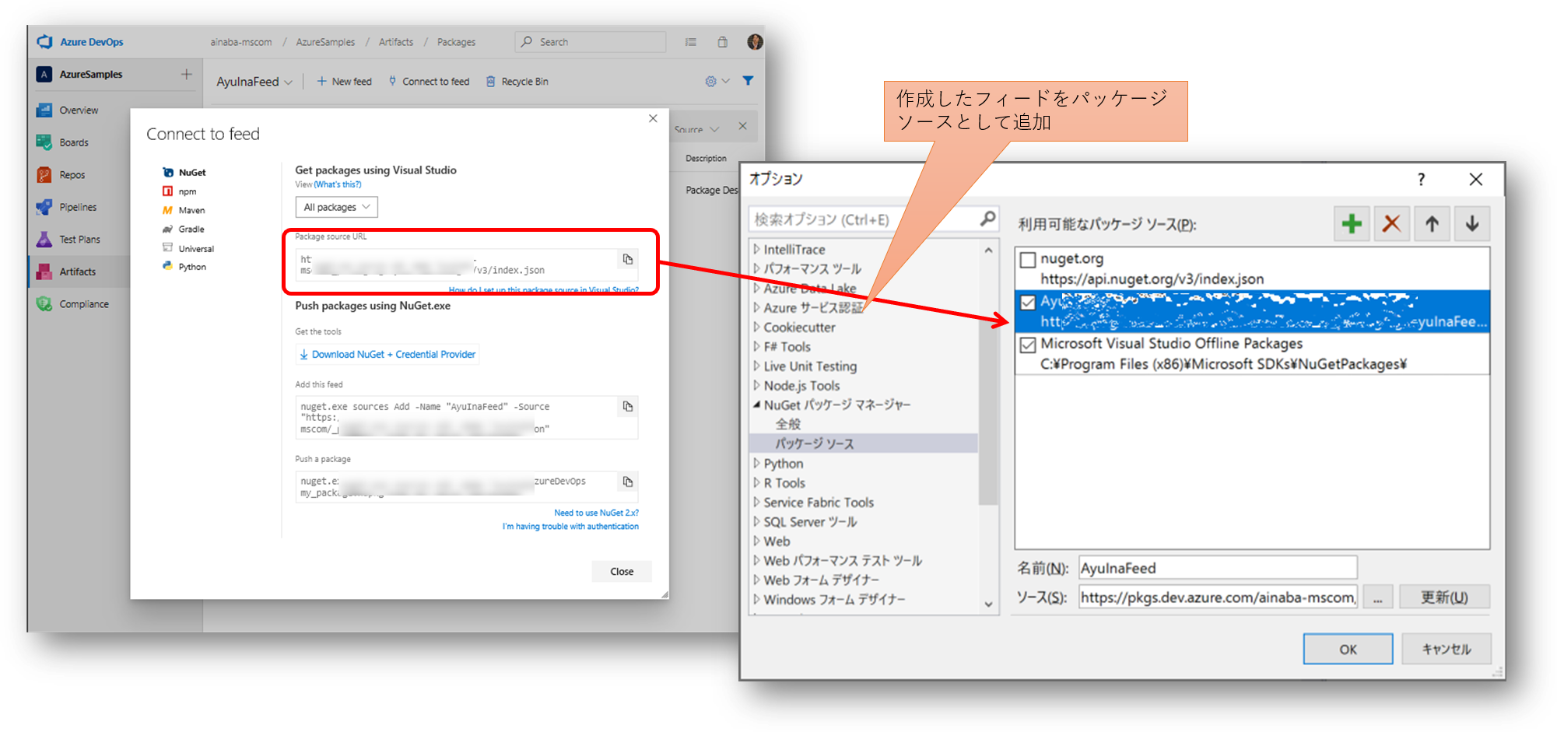Copy the Package source URL
The image size is (1557, 732).
pos(628,259)
